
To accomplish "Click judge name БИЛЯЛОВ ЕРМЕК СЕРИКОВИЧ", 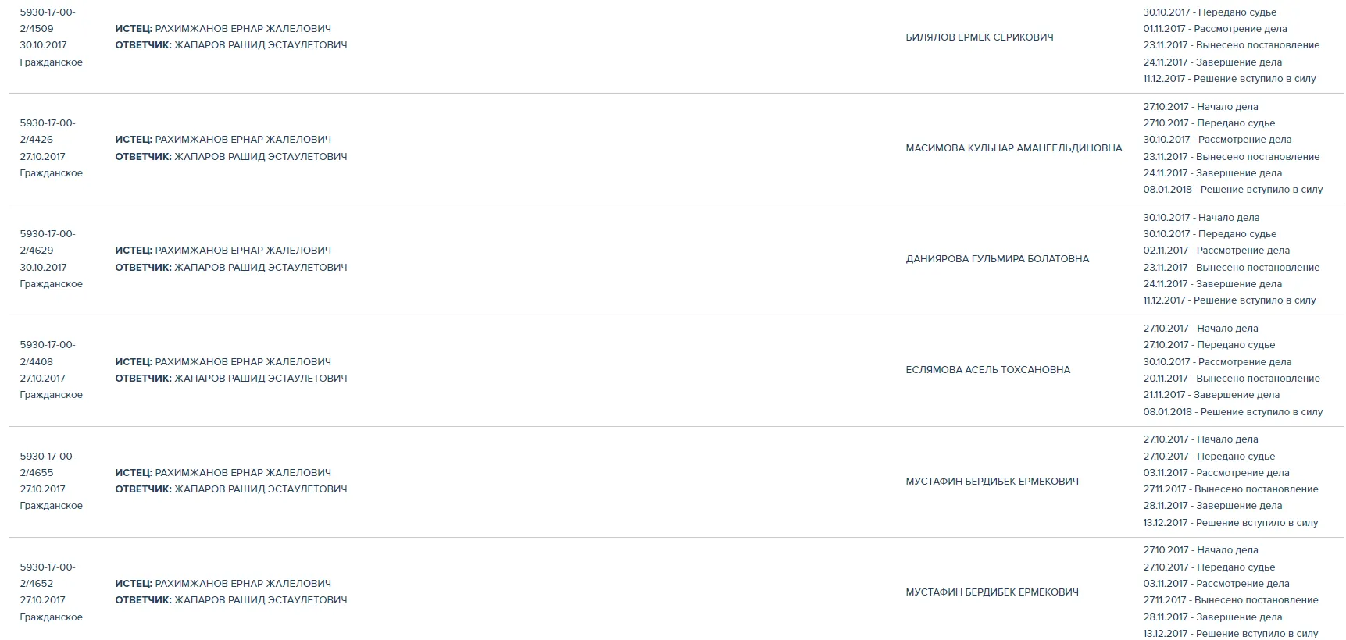I will (x=979, y=37).
